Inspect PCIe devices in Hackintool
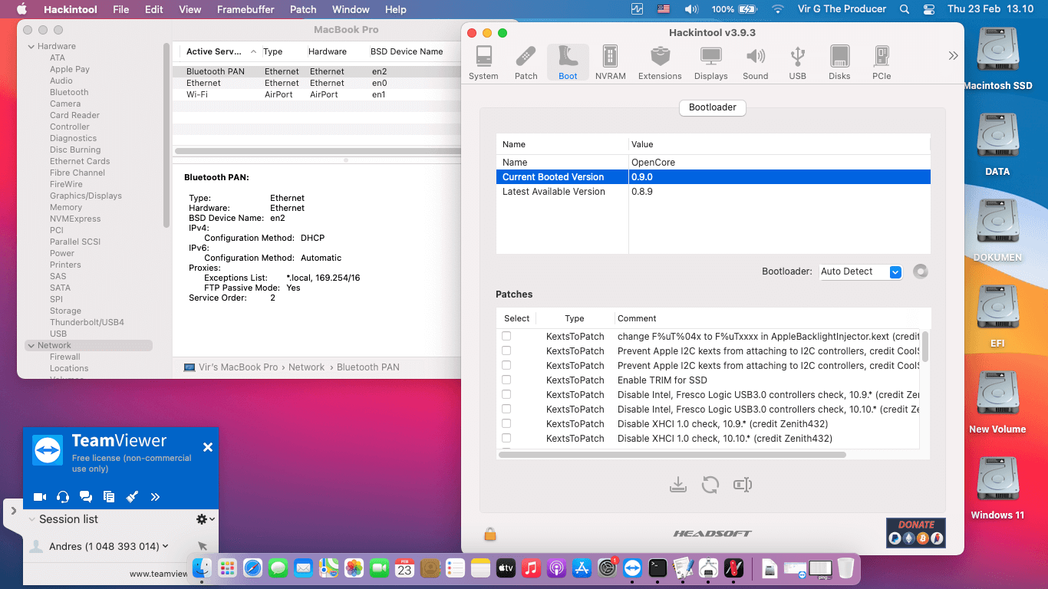Viewport: 1048px width, 589px height. click(x=881, y=61)
